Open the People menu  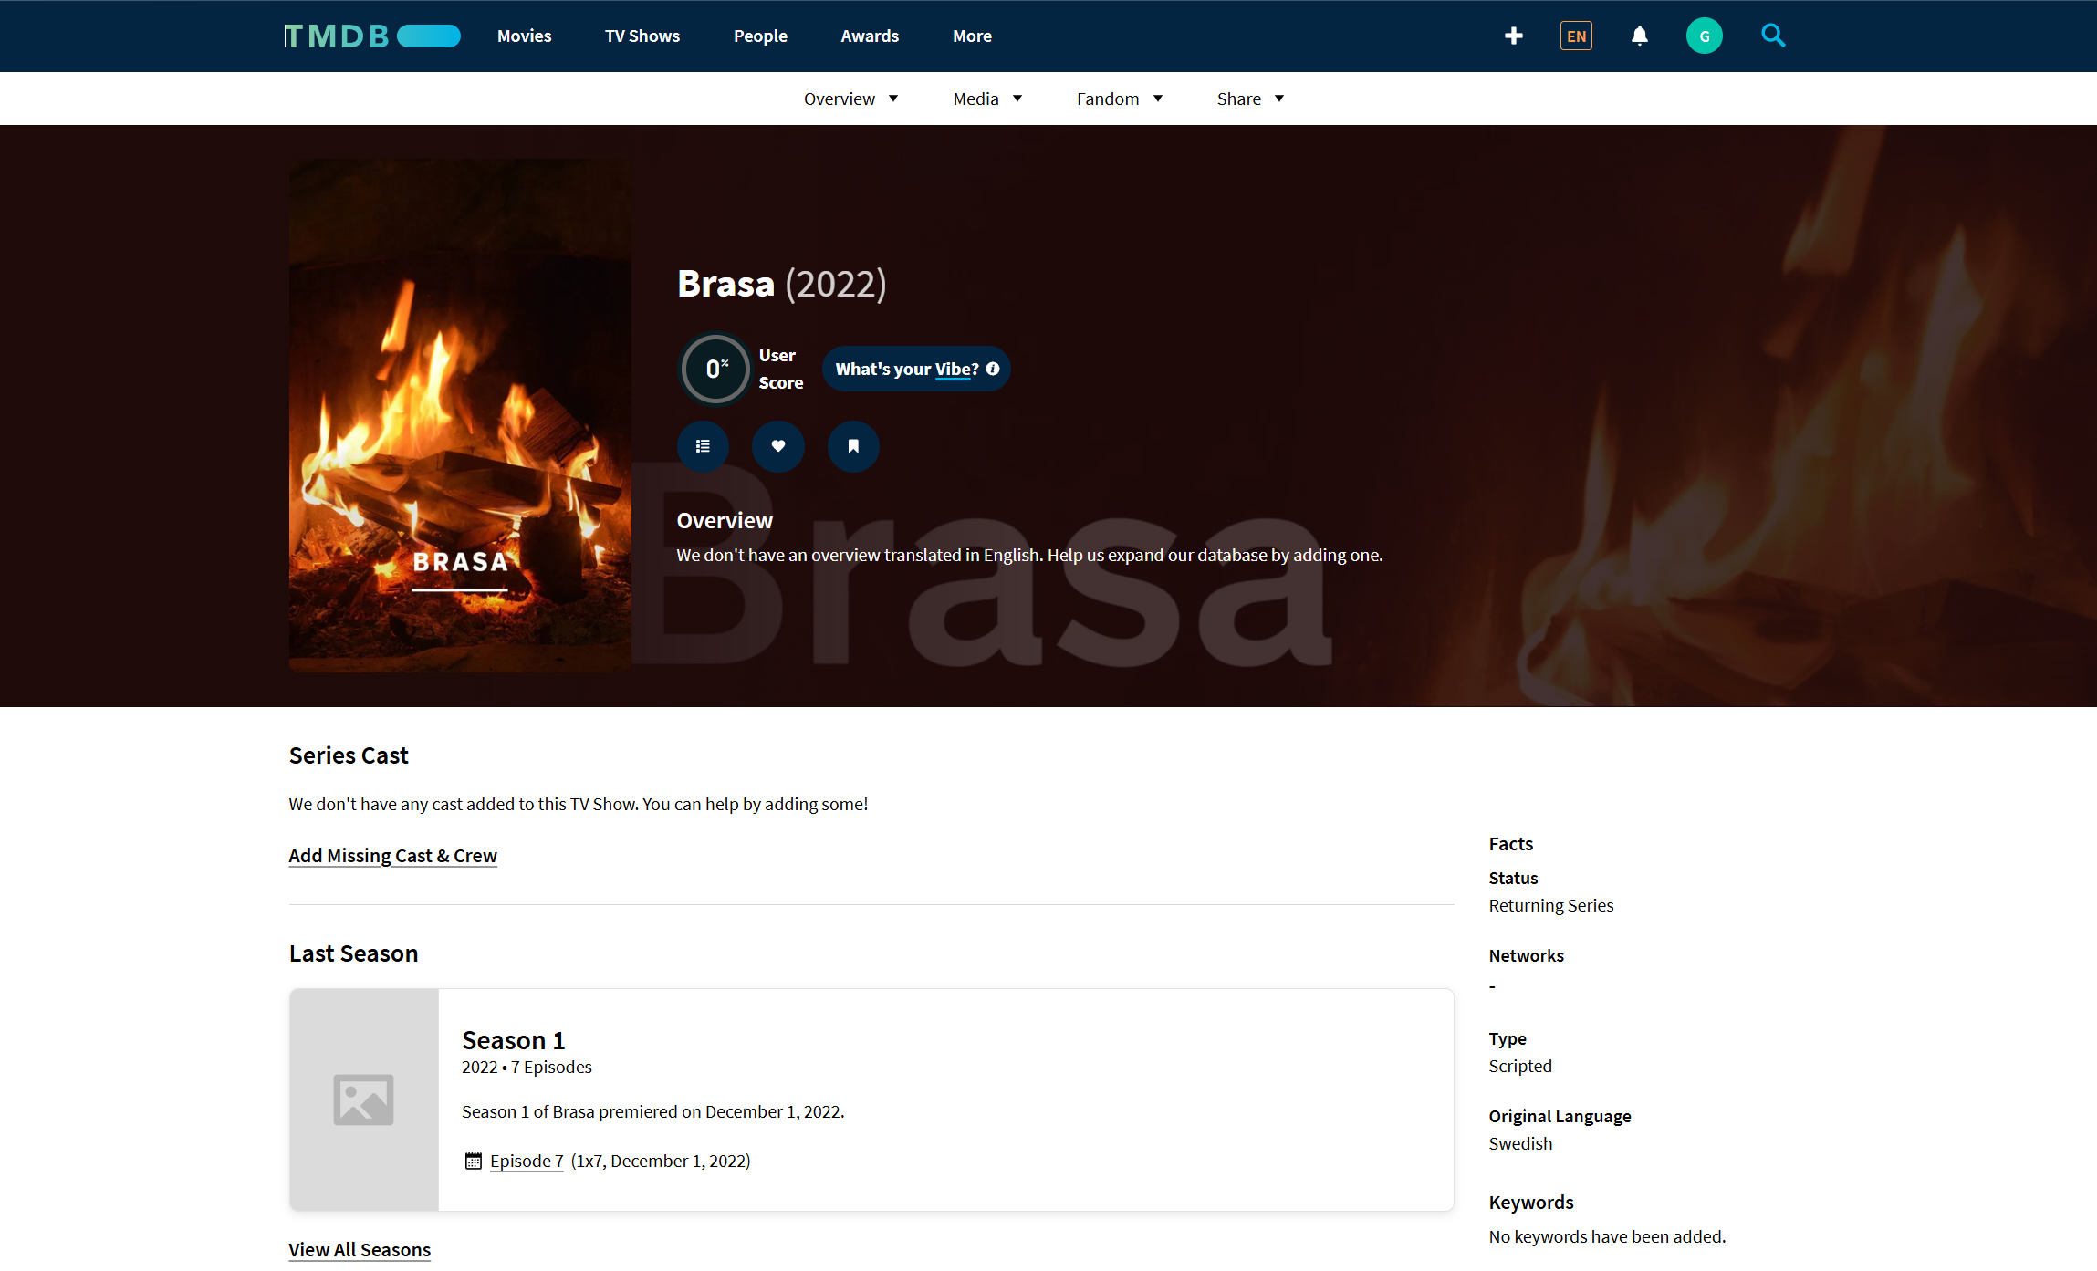point(760,36)
